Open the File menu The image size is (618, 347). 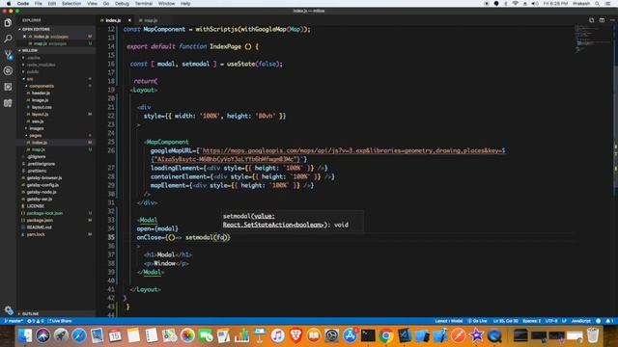(39, 4)
